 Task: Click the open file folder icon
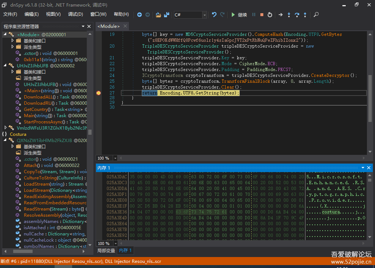pyautogui.click(x=158, y=15)
